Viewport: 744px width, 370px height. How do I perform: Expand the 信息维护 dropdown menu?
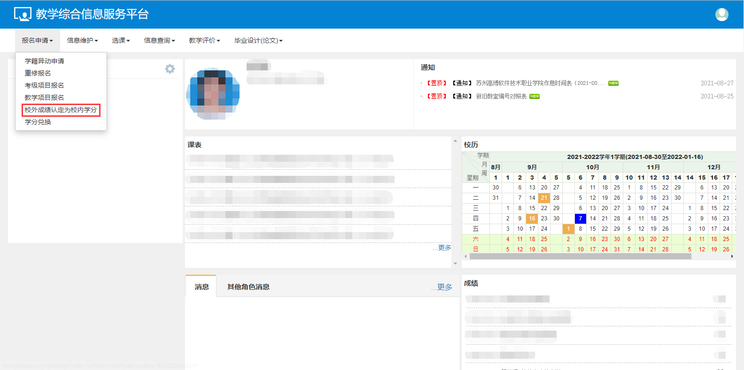[x=82, y=41]
